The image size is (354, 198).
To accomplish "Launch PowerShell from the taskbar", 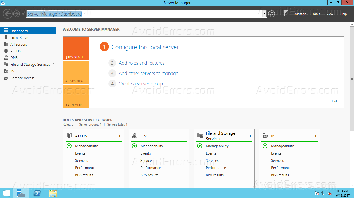I will [37, 193].
